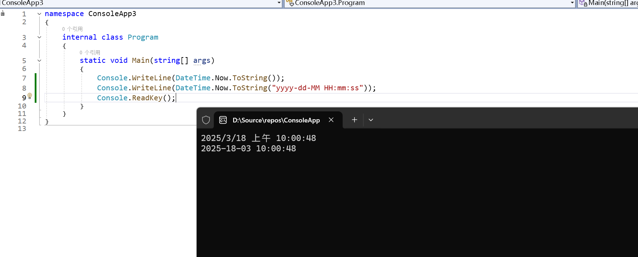This screenshot has height=257, width=638.
Task: Open the terminal profile dropdown chevron
Action: [x=371, y=120]
